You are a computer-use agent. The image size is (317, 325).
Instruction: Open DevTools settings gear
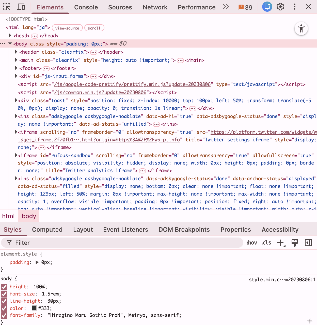pyautogui.click(x=280, y=7)
